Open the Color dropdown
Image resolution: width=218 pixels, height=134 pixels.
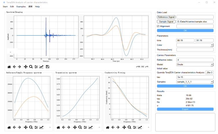(x=195, y=45)
